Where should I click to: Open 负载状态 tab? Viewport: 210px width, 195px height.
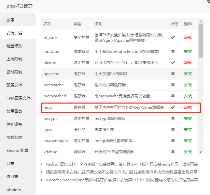point(18,137)
